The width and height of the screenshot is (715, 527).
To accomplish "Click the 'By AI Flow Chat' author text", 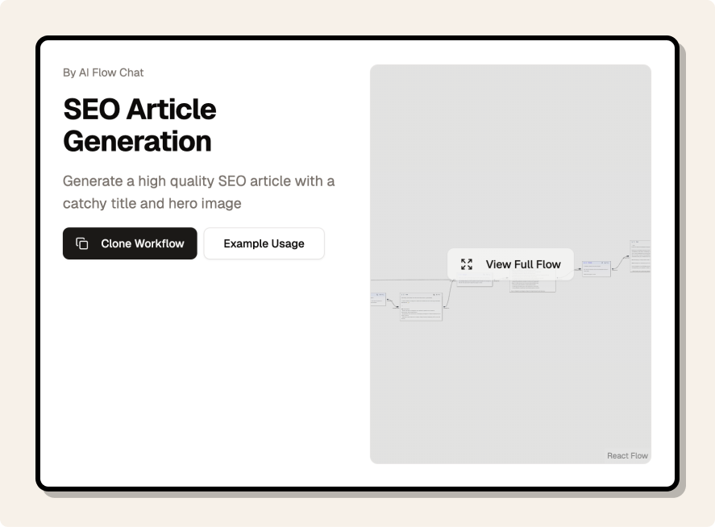I will tap(103, 73).
